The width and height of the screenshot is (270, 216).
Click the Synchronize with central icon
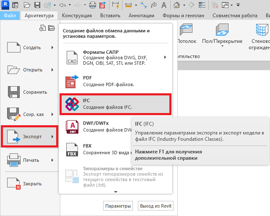47,5
